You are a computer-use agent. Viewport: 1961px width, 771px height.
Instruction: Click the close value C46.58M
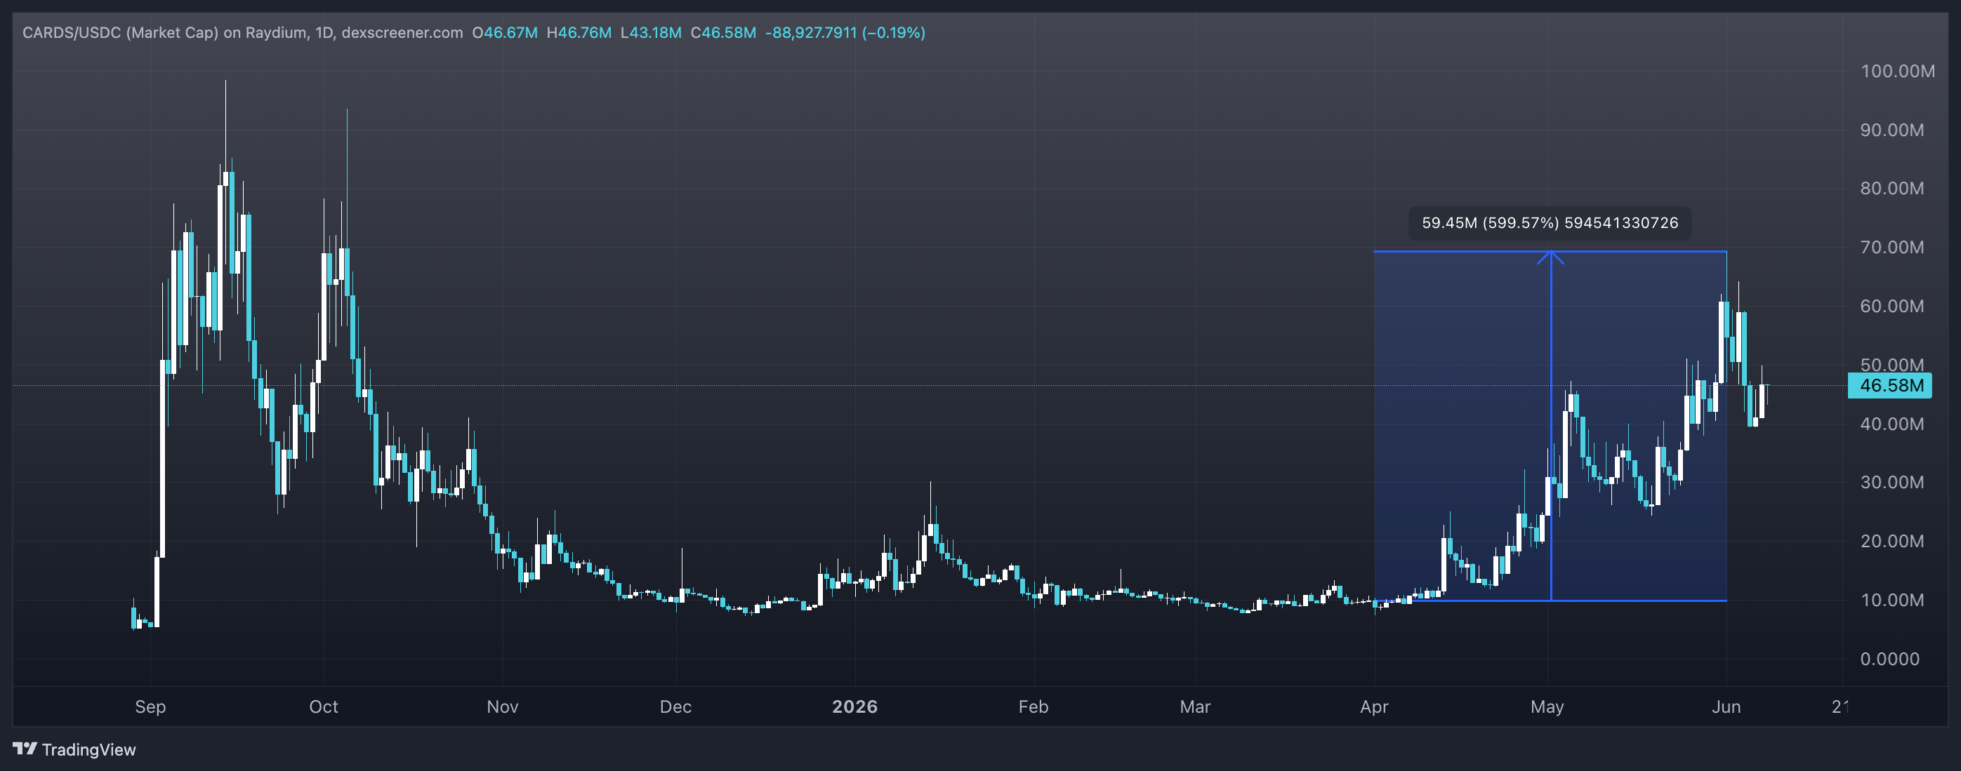click(723, 33)
